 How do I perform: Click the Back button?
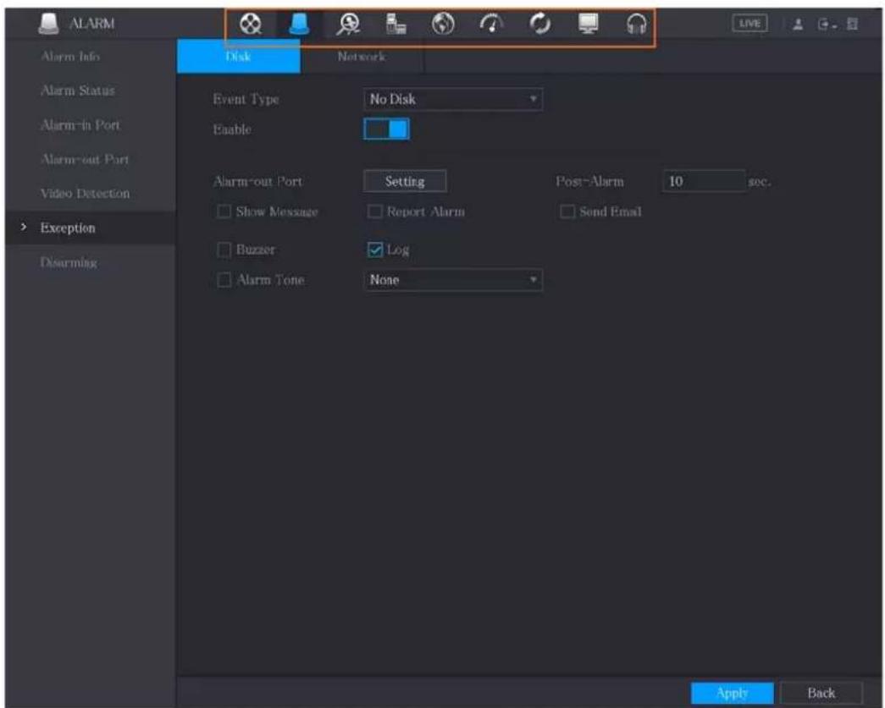(x=821, y=693)
